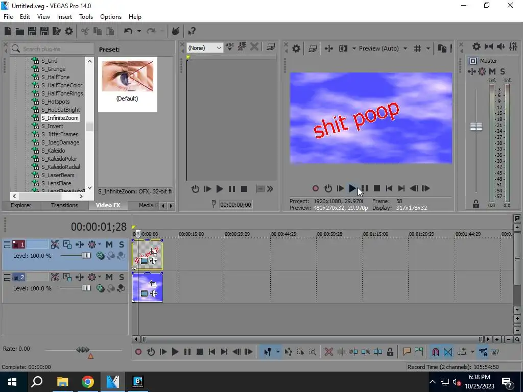Open overlays grid dropdown arrow
This screenshot has width=523, height=392.
[x=428, y=48]
